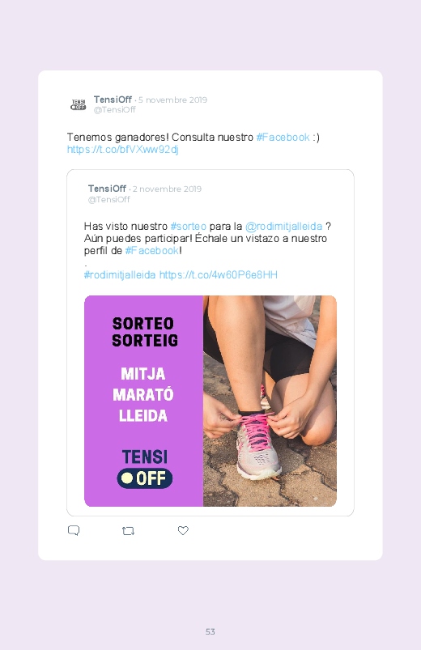This screenshot has height=650, width=421.
Task: Click the TensiOff name on main tweet
Action: coord(113,100)
